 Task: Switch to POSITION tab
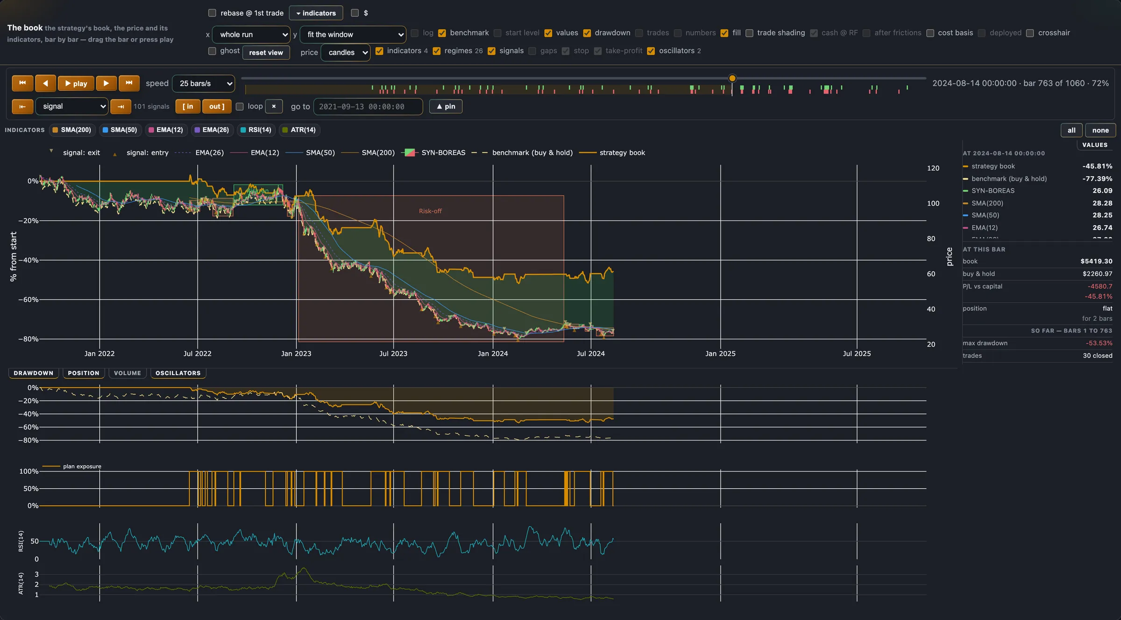tap(84, 373)
